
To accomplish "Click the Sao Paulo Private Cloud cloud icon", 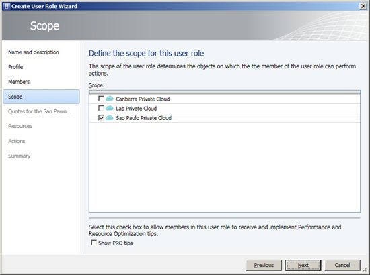I will tap(109, 117).
